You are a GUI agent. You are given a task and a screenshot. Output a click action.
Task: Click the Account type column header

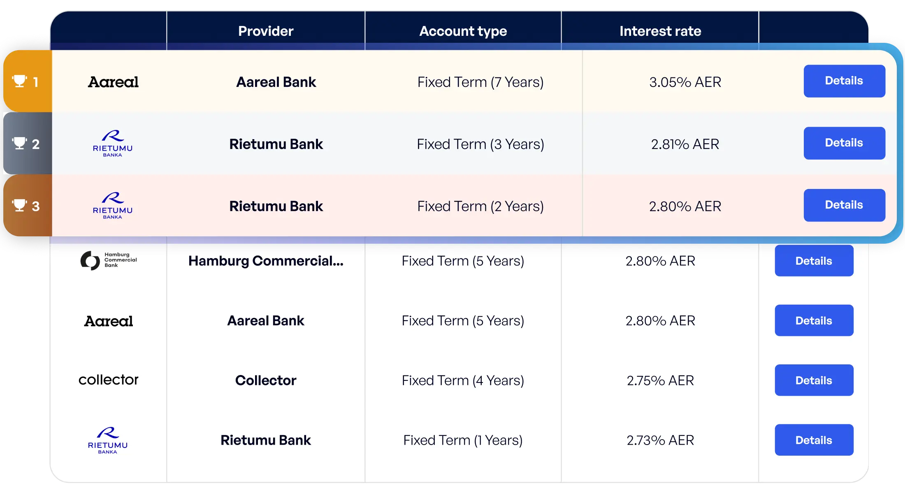pos(463,31)
